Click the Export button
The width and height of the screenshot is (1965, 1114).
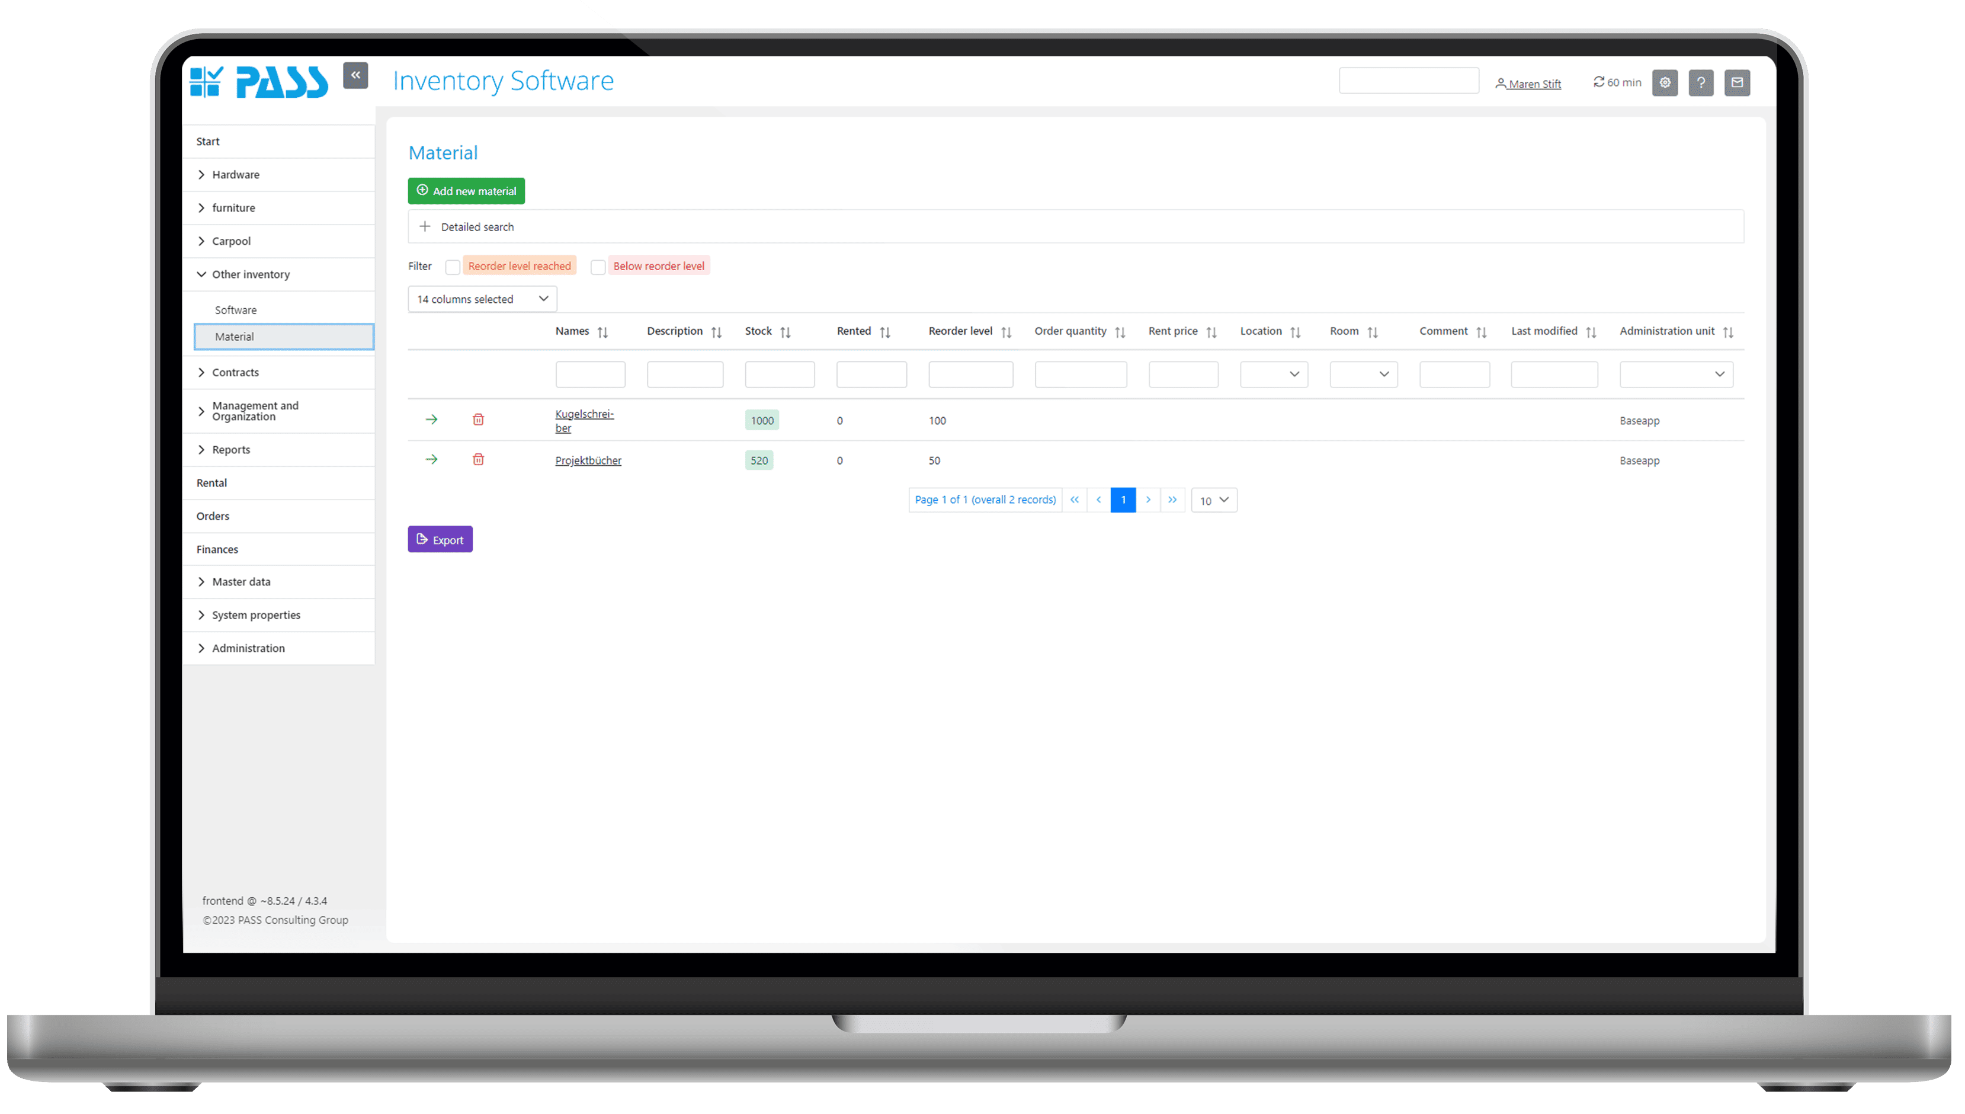click(441, 539)
